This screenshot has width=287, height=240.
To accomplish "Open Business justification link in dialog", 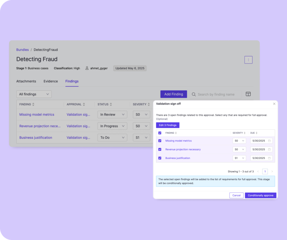I will click(178, 158).
